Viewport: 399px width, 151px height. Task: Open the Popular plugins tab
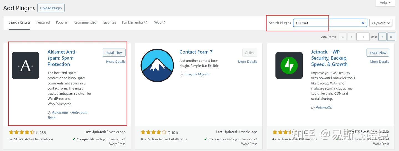(62, 22)
